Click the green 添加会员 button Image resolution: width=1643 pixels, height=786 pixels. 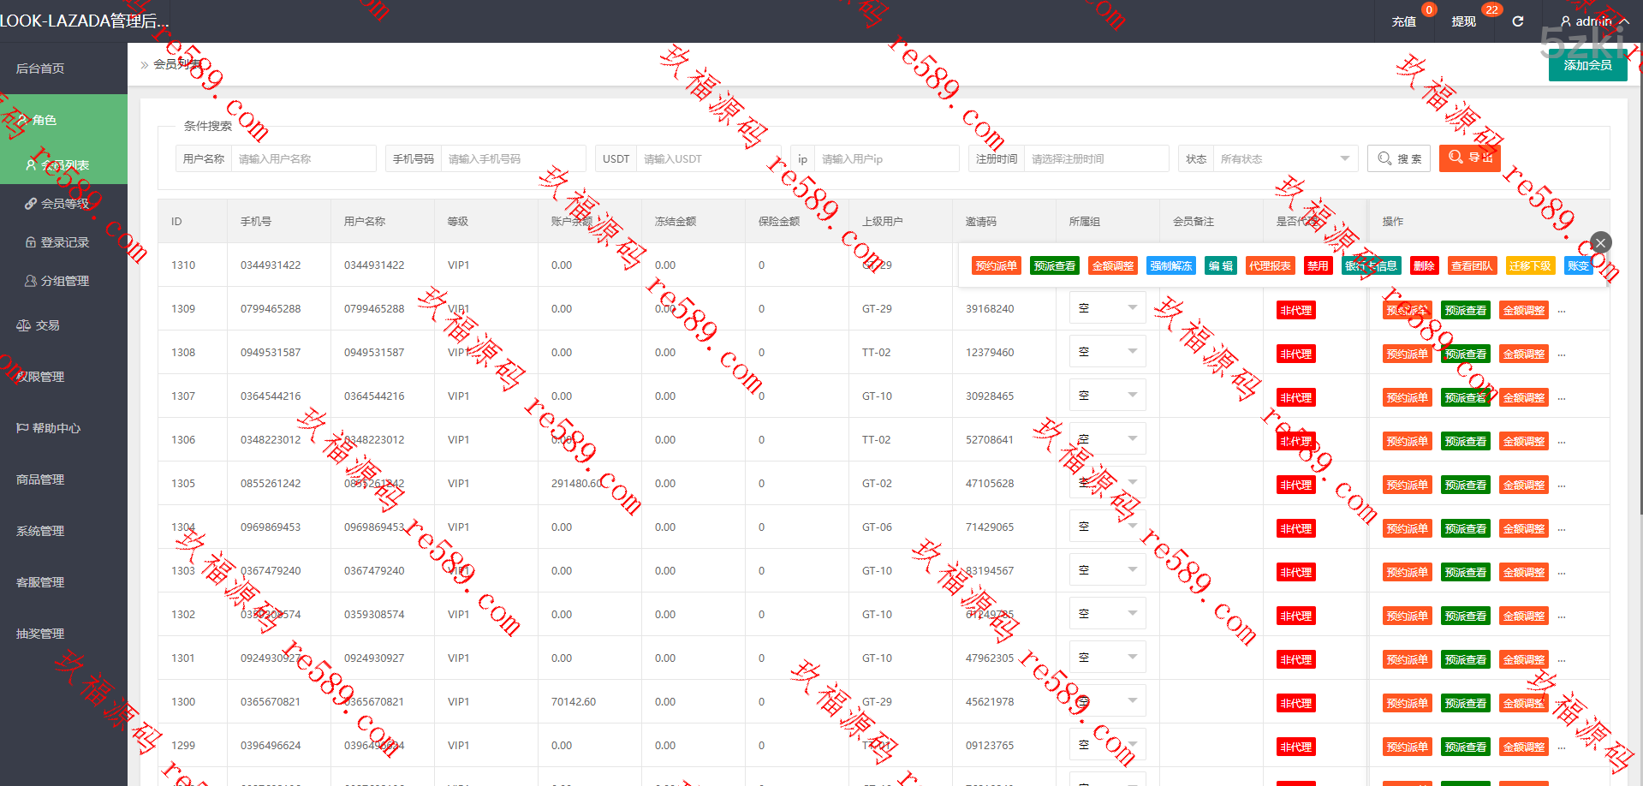[x=1587, y=65]
